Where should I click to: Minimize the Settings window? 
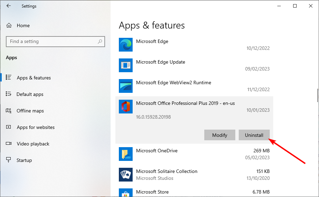click(279, 6)
